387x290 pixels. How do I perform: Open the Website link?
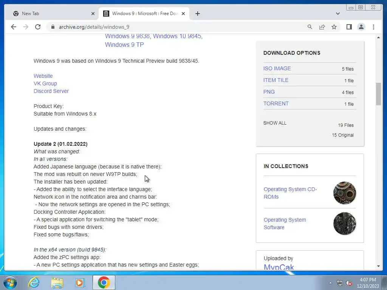[43, 76]
